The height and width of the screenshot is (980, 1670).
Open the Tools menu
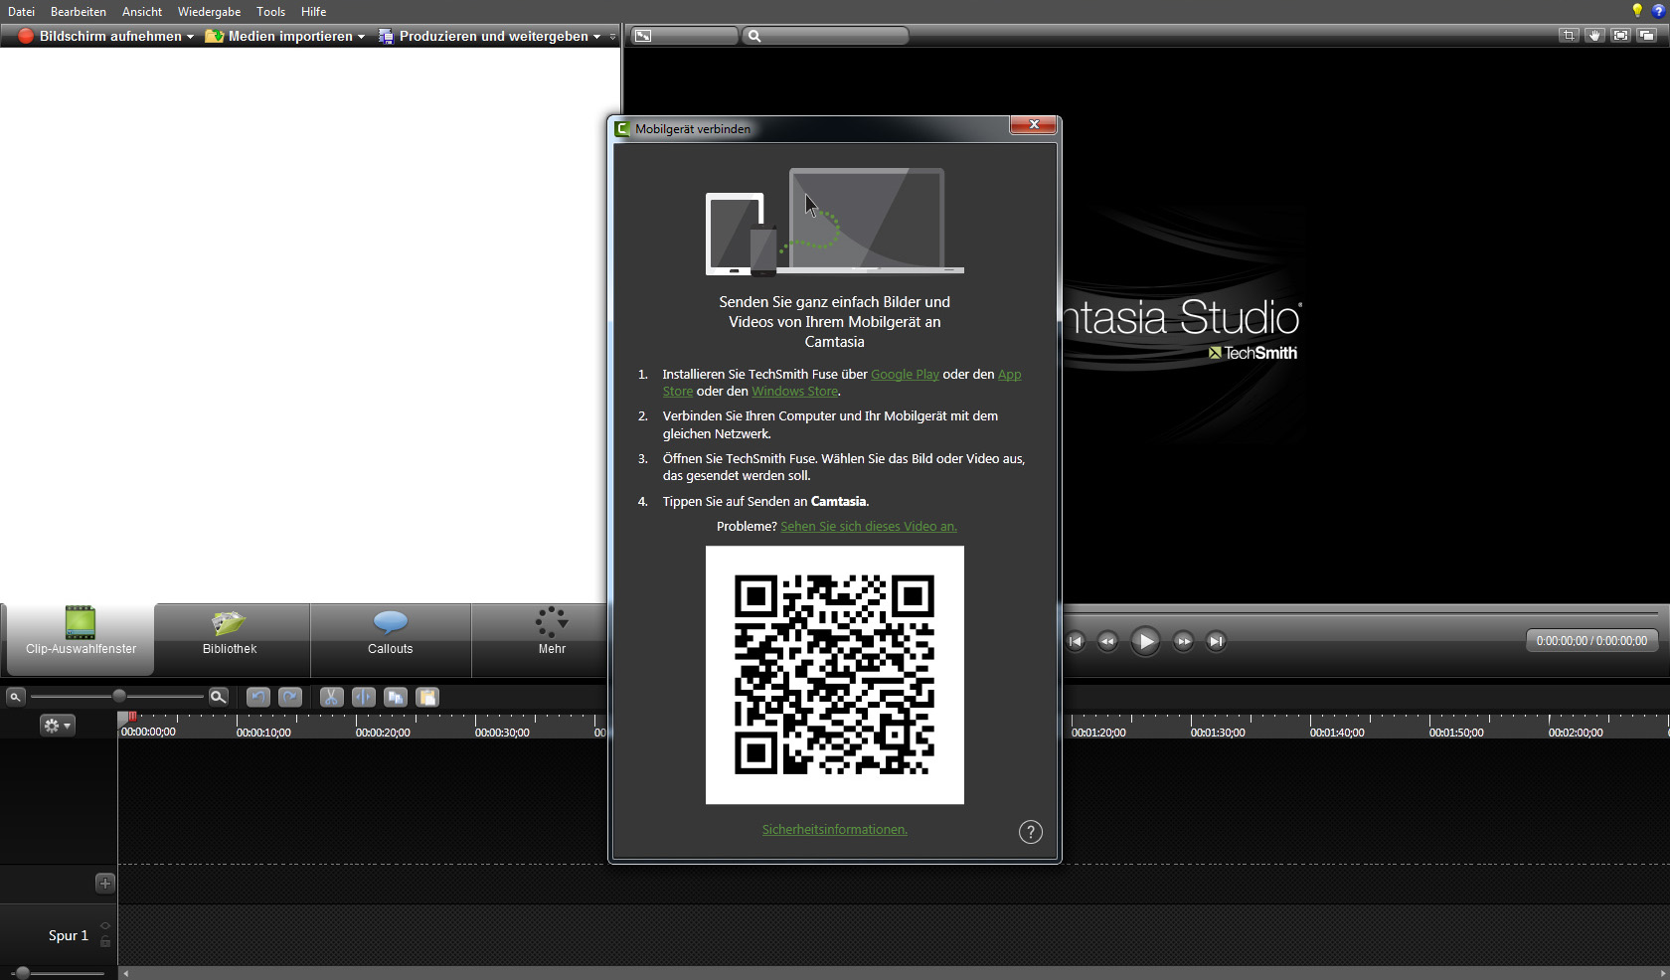270,12
